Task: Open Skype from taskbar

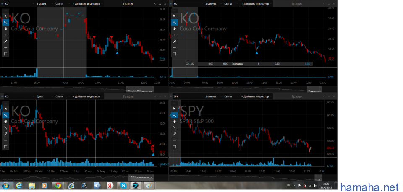Action: [123, 186]
